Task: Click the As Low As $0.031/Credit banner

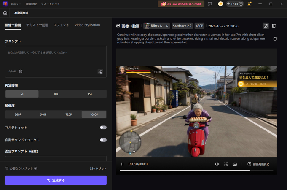Action: [x=181, y=4]
